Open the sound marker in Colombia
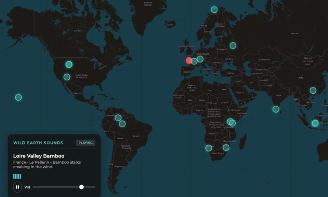Screen dimensions: 328x197 118,118
